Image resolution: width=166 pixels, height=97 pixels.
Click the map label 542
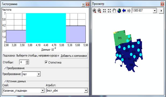coord(129,59)
